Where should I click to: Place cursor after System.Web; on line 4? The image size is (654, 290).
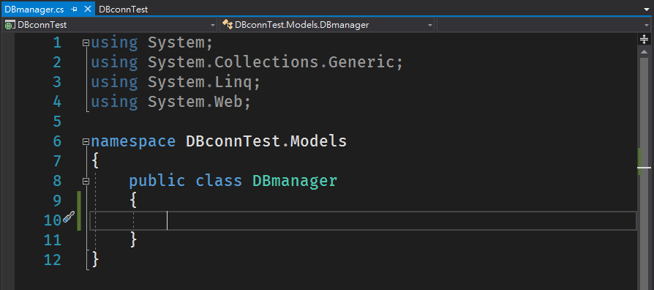pos(252,102)
